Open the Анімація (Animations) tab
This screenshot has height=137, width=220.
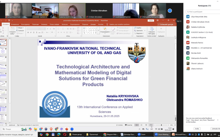pos(44,24)
